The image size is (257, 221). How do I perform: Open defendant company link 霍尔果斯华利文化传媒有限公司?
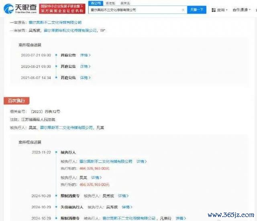[x=70, y=30]
